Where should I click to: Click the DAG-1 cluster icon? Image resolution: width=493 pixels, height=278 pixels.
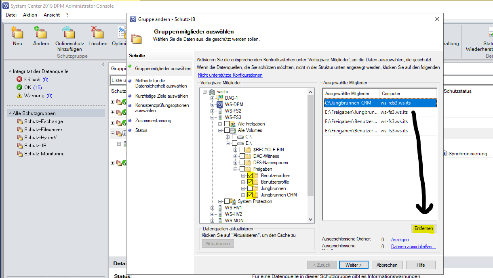[x=220, y=98]
